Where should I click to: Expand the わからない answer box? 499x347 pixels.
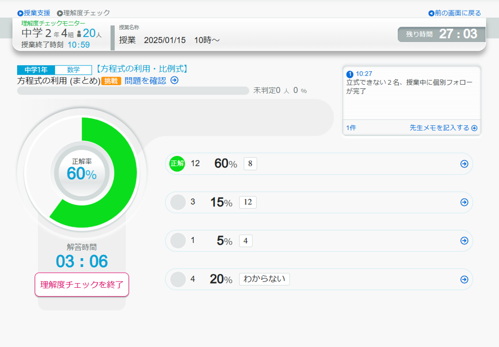(264, 279)
